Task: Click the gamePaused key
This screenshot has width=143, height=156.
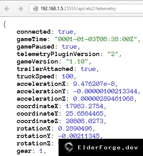Action: (35, 47)
